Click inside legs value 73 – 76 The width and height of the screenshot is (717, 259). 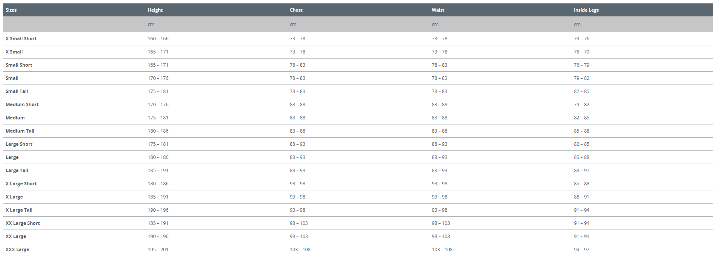tap(581, 39)
